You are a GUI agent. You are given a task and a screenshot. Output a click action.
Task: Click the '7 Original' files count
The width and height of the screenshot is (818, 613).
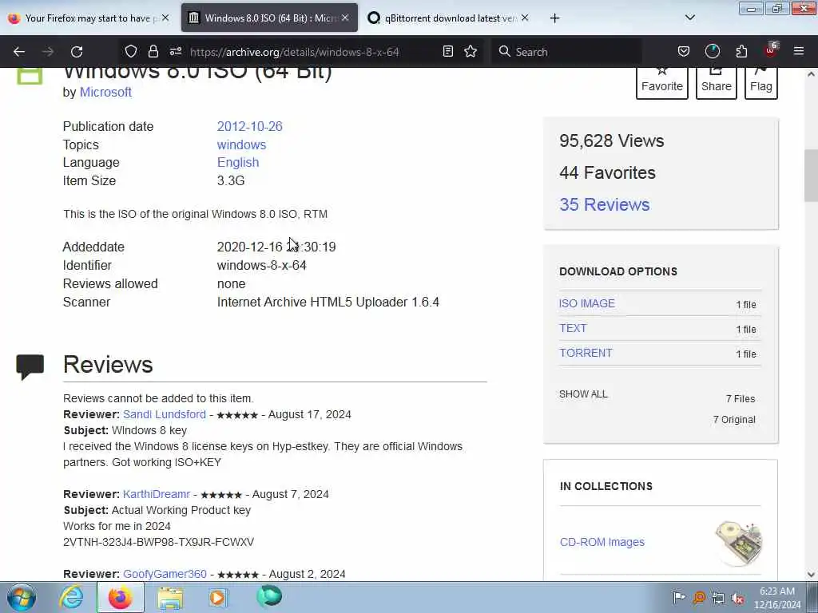(734, 420)
